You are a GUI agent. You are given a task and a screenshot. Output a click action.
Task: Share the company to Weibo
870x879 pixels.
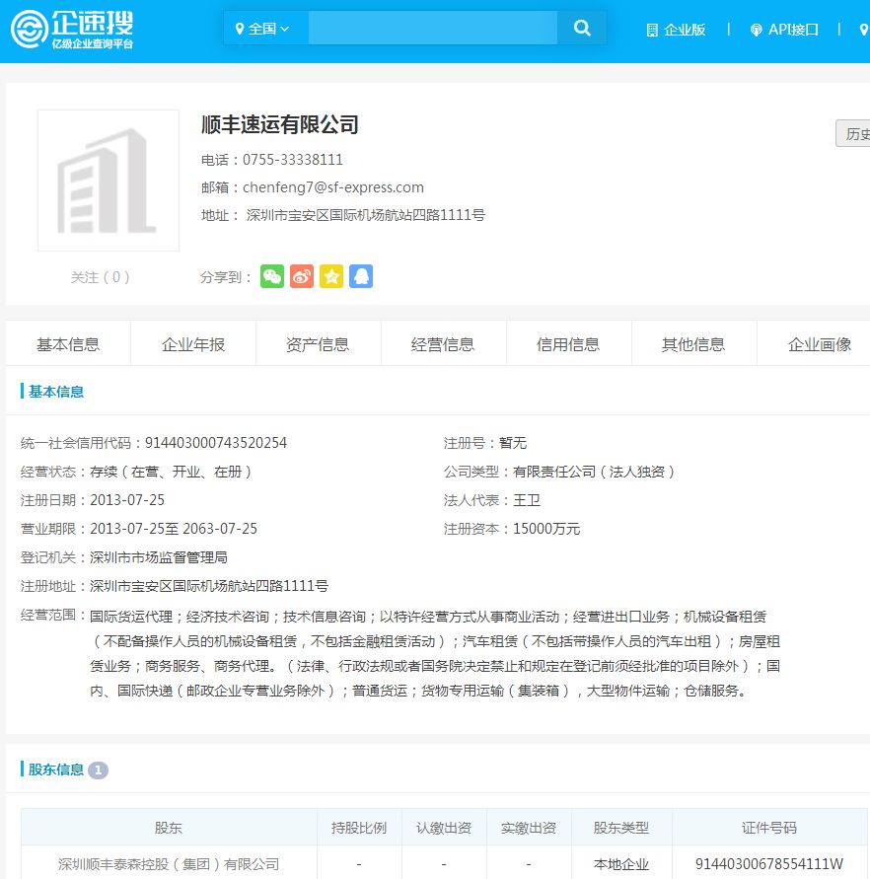[x=302, y=276]
